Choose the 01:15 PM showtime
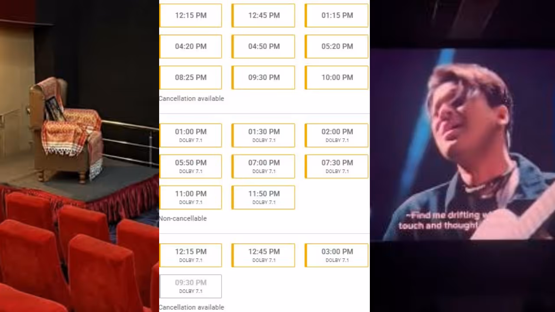This screenshot has width=555, height=312. coord(337,15)
